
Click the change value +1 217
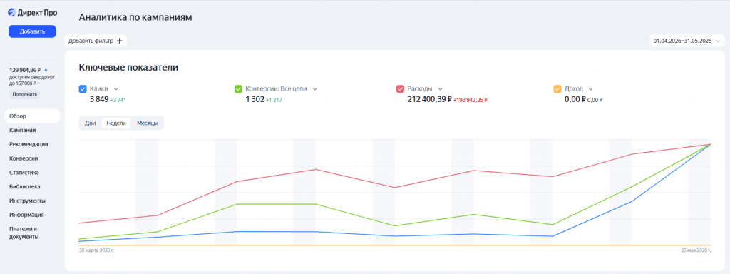tap(274, 100)
